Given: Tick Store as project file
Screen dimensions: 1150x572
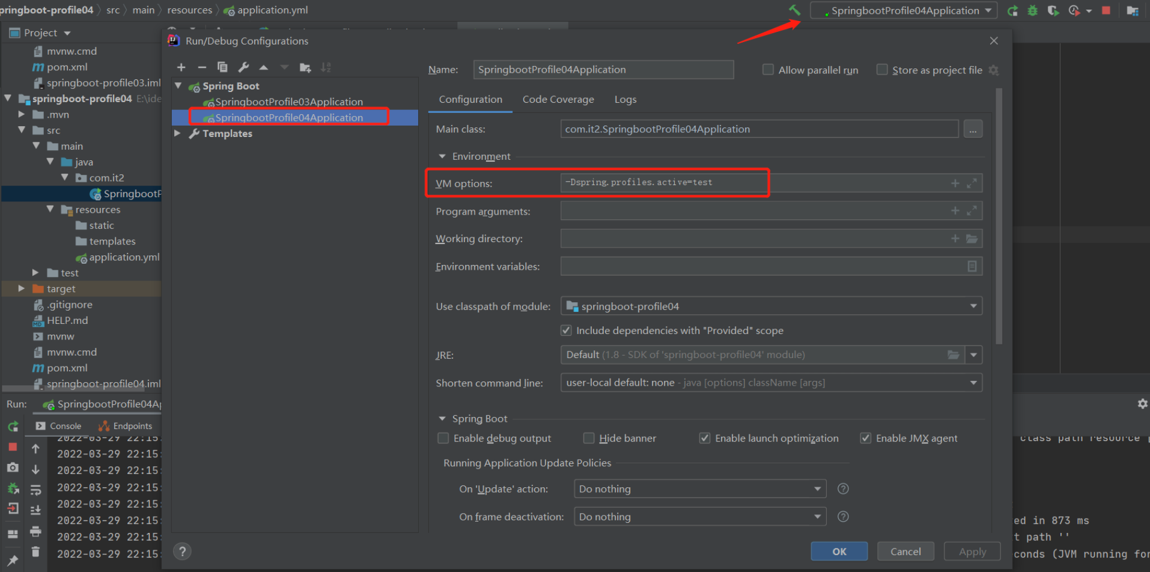Looking at the screenshot, I should (882, 70).
